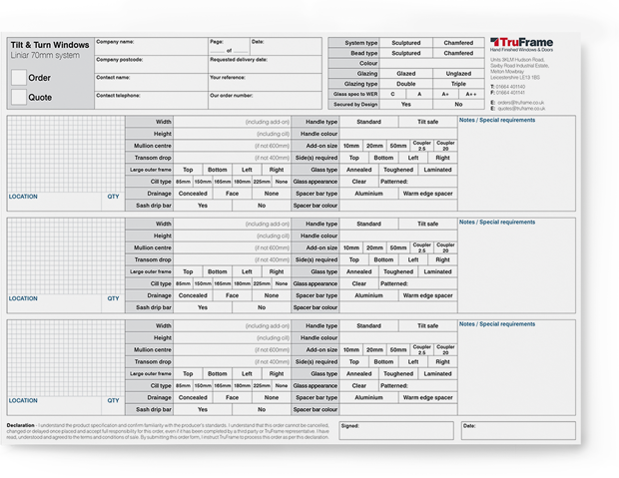Choose the Unglazed option
Viewport: 619px width, 478px height.
coord(458,74)
